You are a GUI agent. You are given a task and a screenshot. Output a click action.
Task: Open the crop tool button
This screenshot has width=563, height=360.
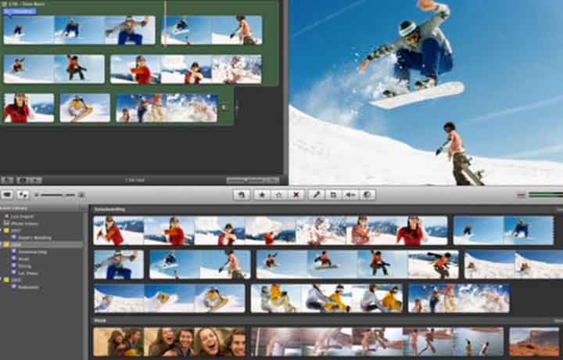point(333,194)
